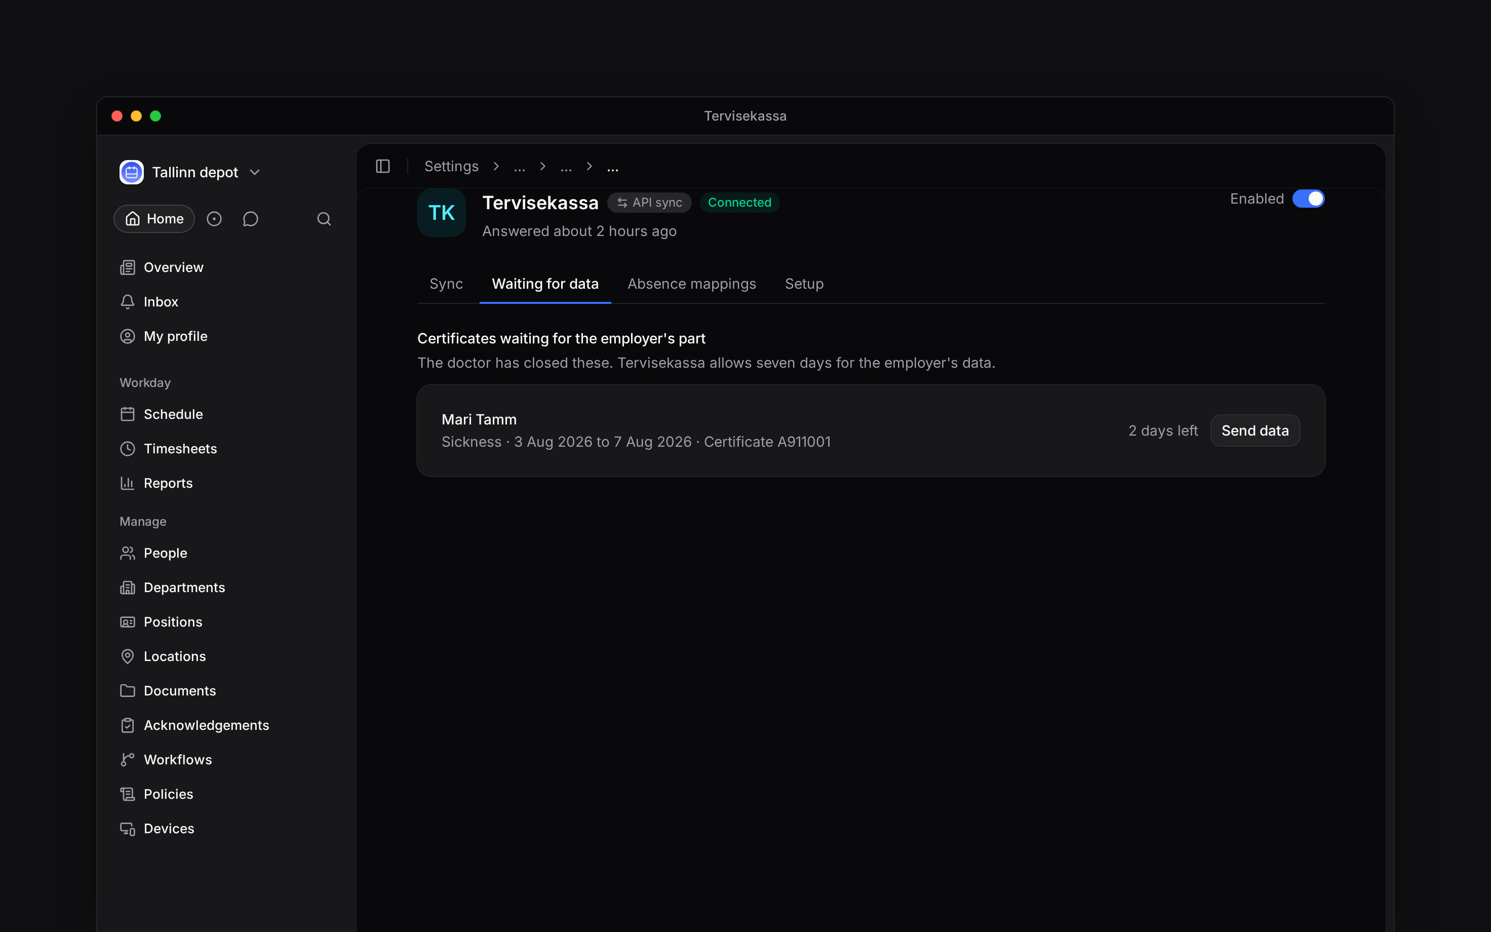Turn off the Enabled switch
The width and height of the screenshot is (1491, 932).
1308,199
